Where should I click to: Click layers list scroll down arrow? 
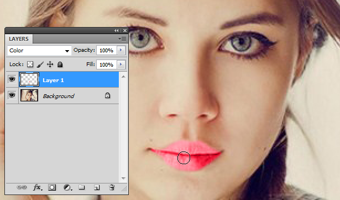[x=123, y=179]
